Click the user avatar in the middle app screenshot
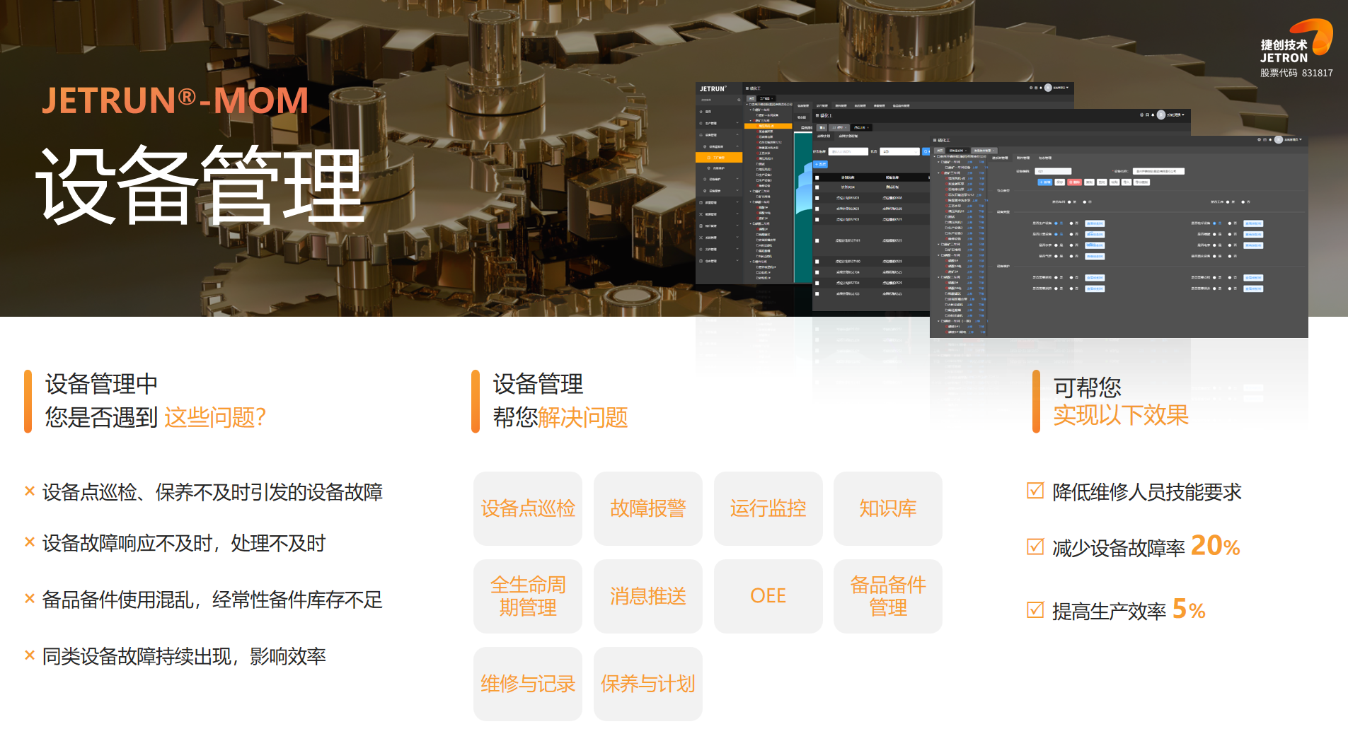Viewport: 1348px width, 753px height. [1161, 115]
